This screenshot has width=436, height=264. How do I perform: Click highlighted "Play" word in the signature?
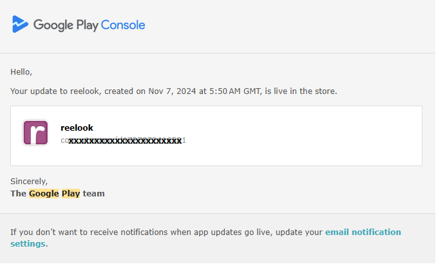[71, 193]
